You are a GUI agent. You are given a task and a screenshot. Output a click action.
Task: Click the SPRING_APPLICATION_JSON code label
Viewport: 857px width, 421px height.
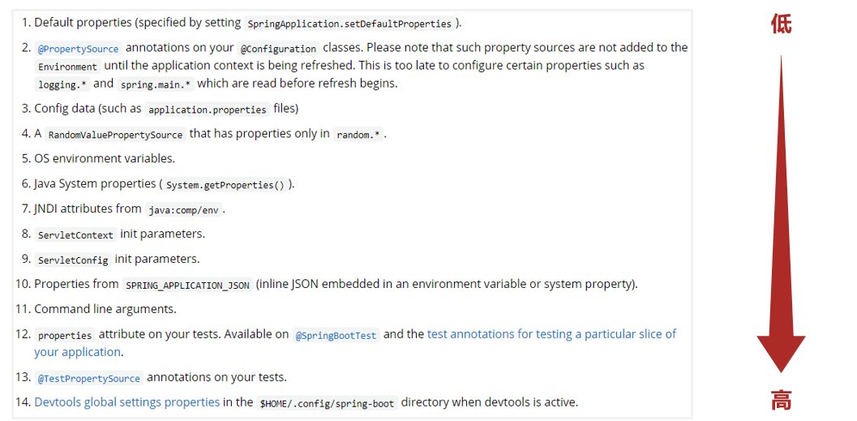pos(187,286)
